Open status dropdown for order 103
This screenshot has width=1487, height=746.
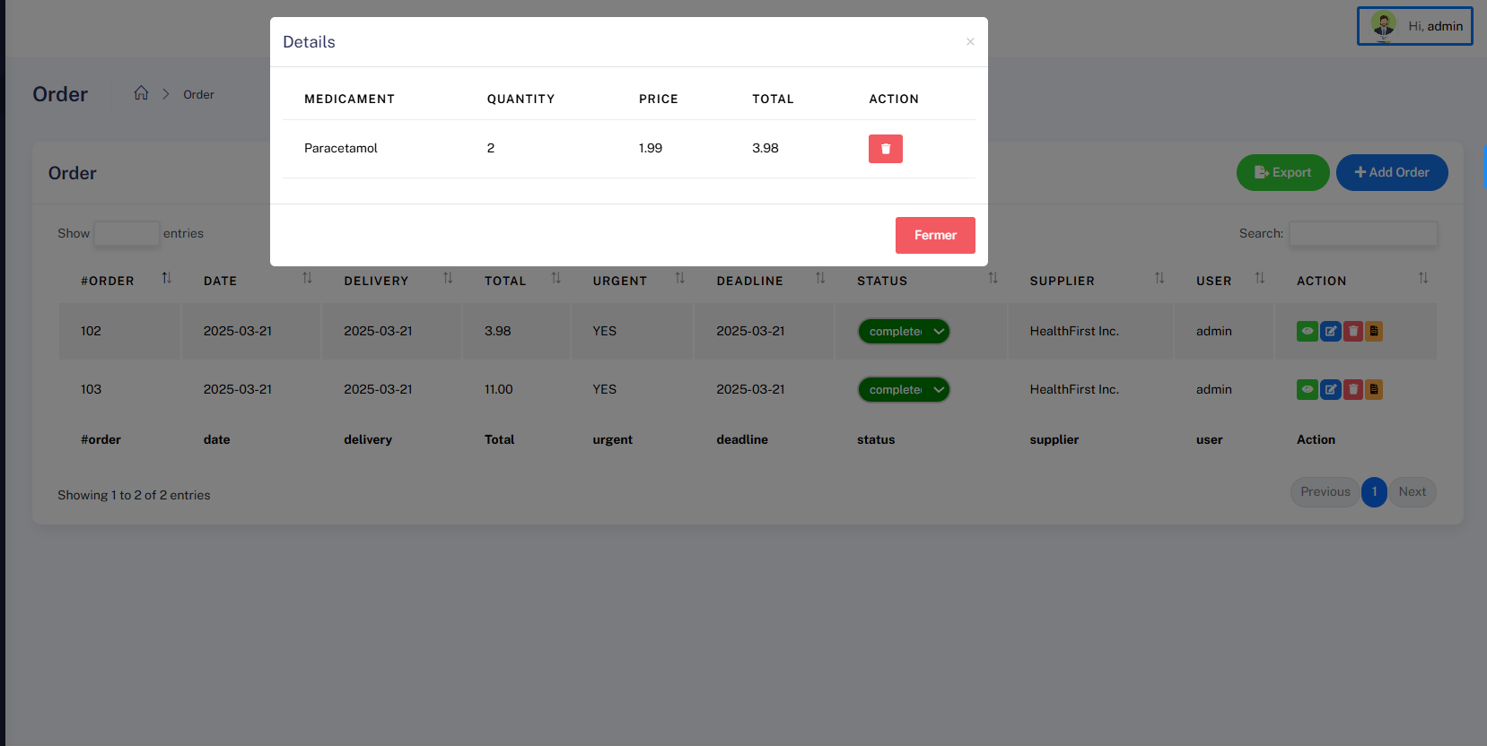click(x=904, y=389)
